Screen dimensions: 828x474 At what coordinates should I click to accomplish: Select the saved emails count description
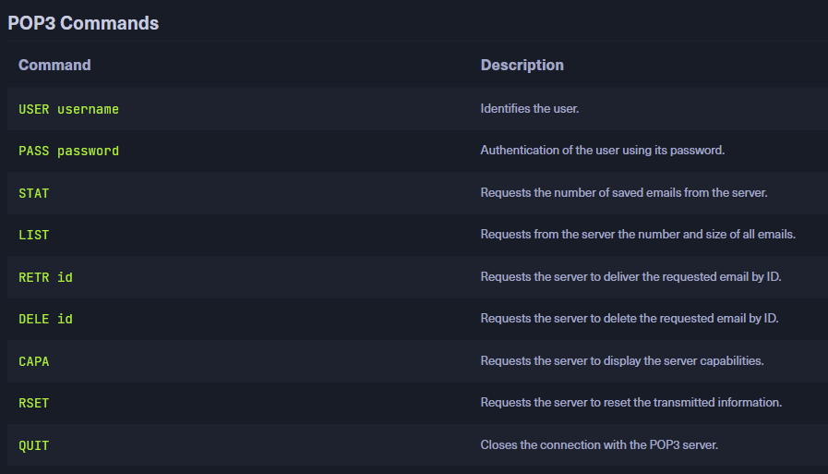pos(623,193)
